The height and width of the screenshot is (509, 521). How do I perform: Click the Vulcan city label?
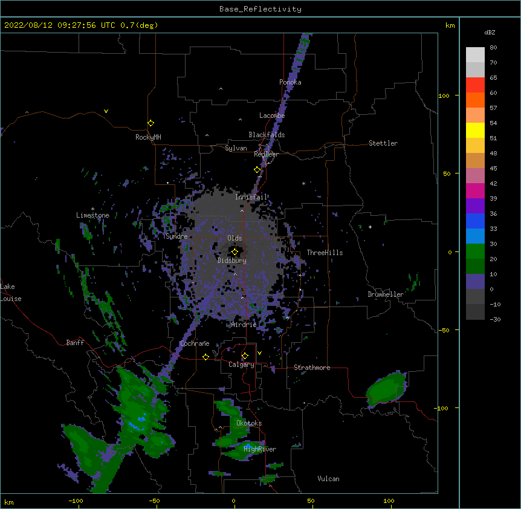click(x=328, y=479)
